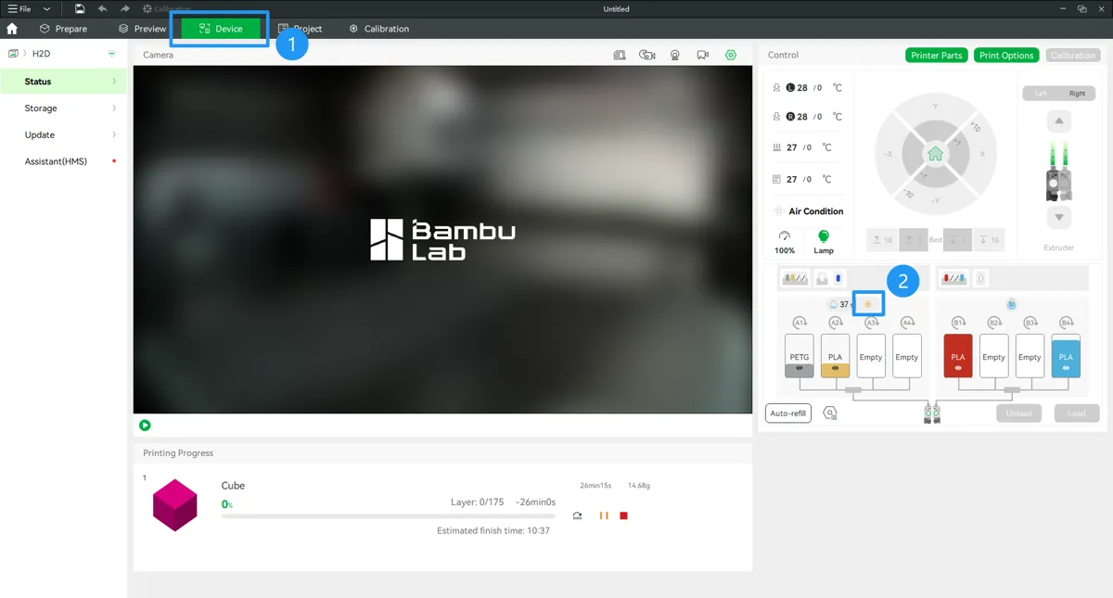Switch extruder selector to Right
Screen dimensions: 1113x598
[1077, 94]
